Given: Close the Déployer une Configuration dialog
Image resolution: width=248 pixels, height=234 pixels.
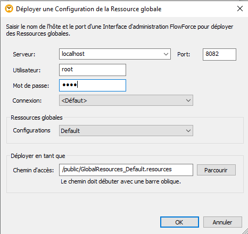Looking at the screenshot, I should click(x=240, y=9).
